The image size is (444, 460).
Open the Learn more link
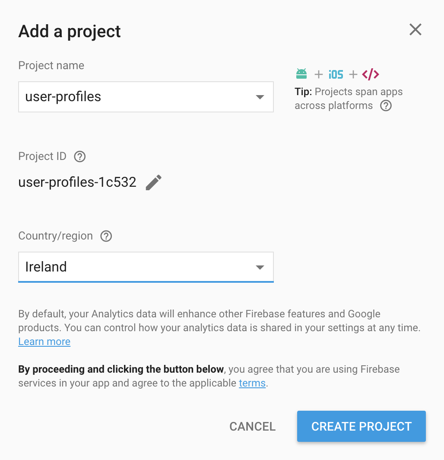tap(44, 342)
